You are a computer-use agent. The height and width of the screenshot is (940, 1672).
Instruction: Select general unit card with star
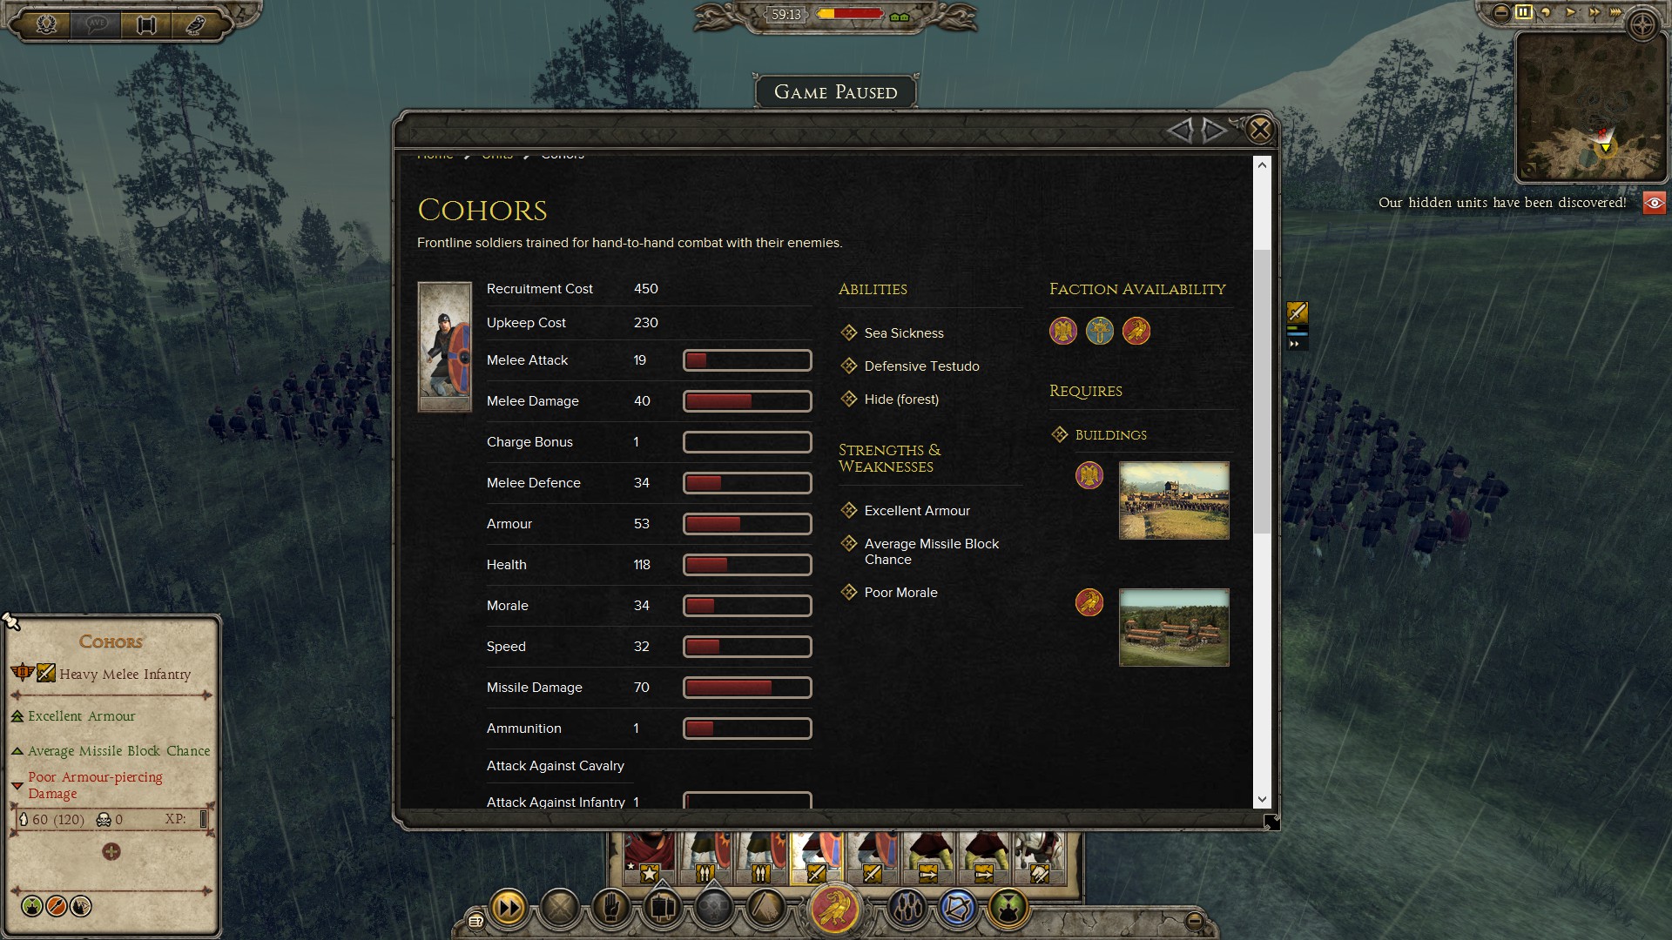pyautogui.click(x=649, y=858)
